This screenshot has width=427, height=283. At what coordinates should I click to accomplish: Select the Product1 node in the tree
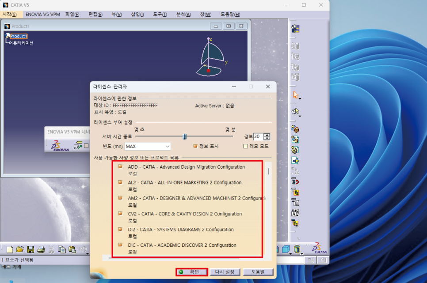pos(19,36)
